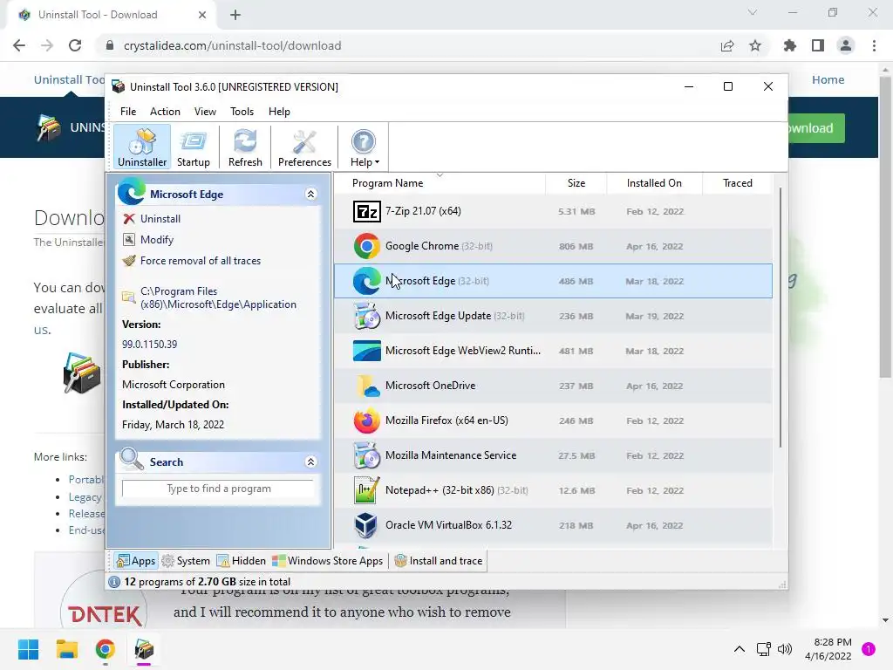Select the Microsoft Edge Update icon
The image size is (893, 670).
pos(366,316)
